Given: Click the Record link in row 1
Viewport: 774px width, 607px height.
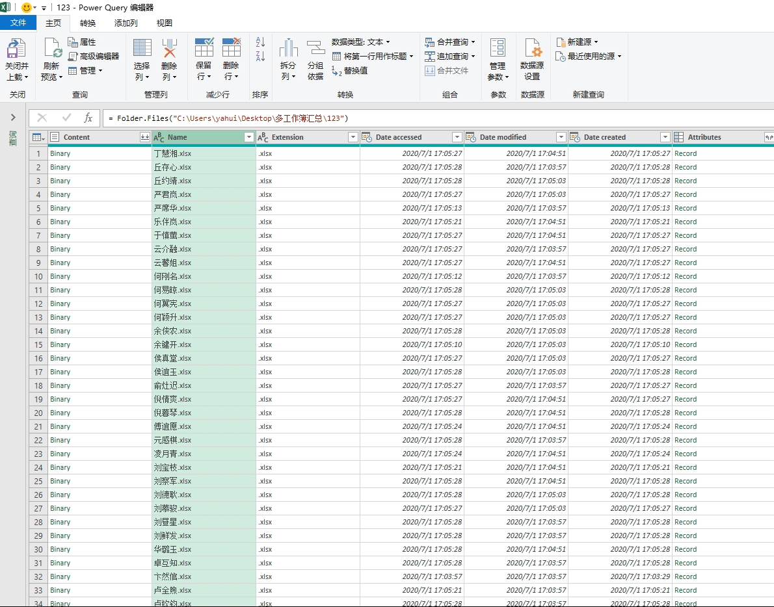Looking at the screenshot, I should tap(686, 153).
